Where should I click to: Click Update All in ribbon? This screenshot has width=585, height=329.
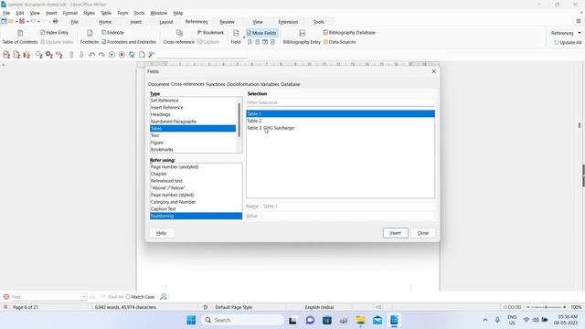point(568,43)
